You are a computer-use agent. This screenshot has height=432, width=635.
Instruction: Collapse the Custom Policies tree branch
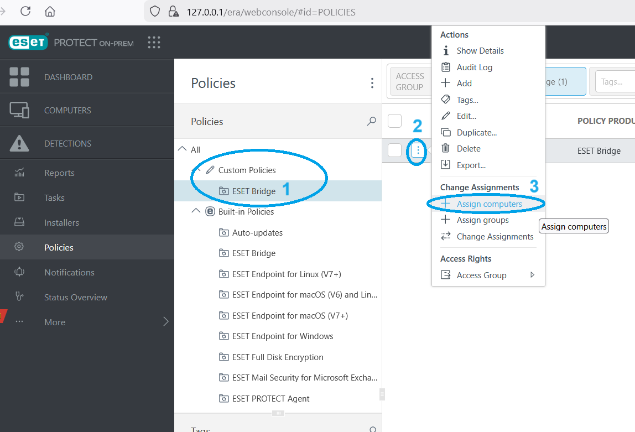(x=197, y=169)
